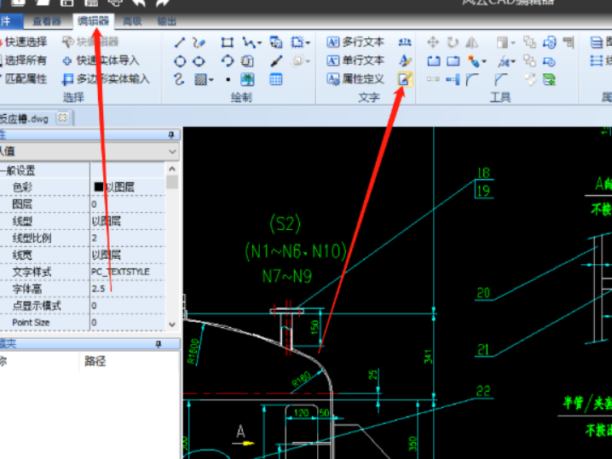Click the Insert image icon
Screen dimensions: 612x459
pos(247,79)
